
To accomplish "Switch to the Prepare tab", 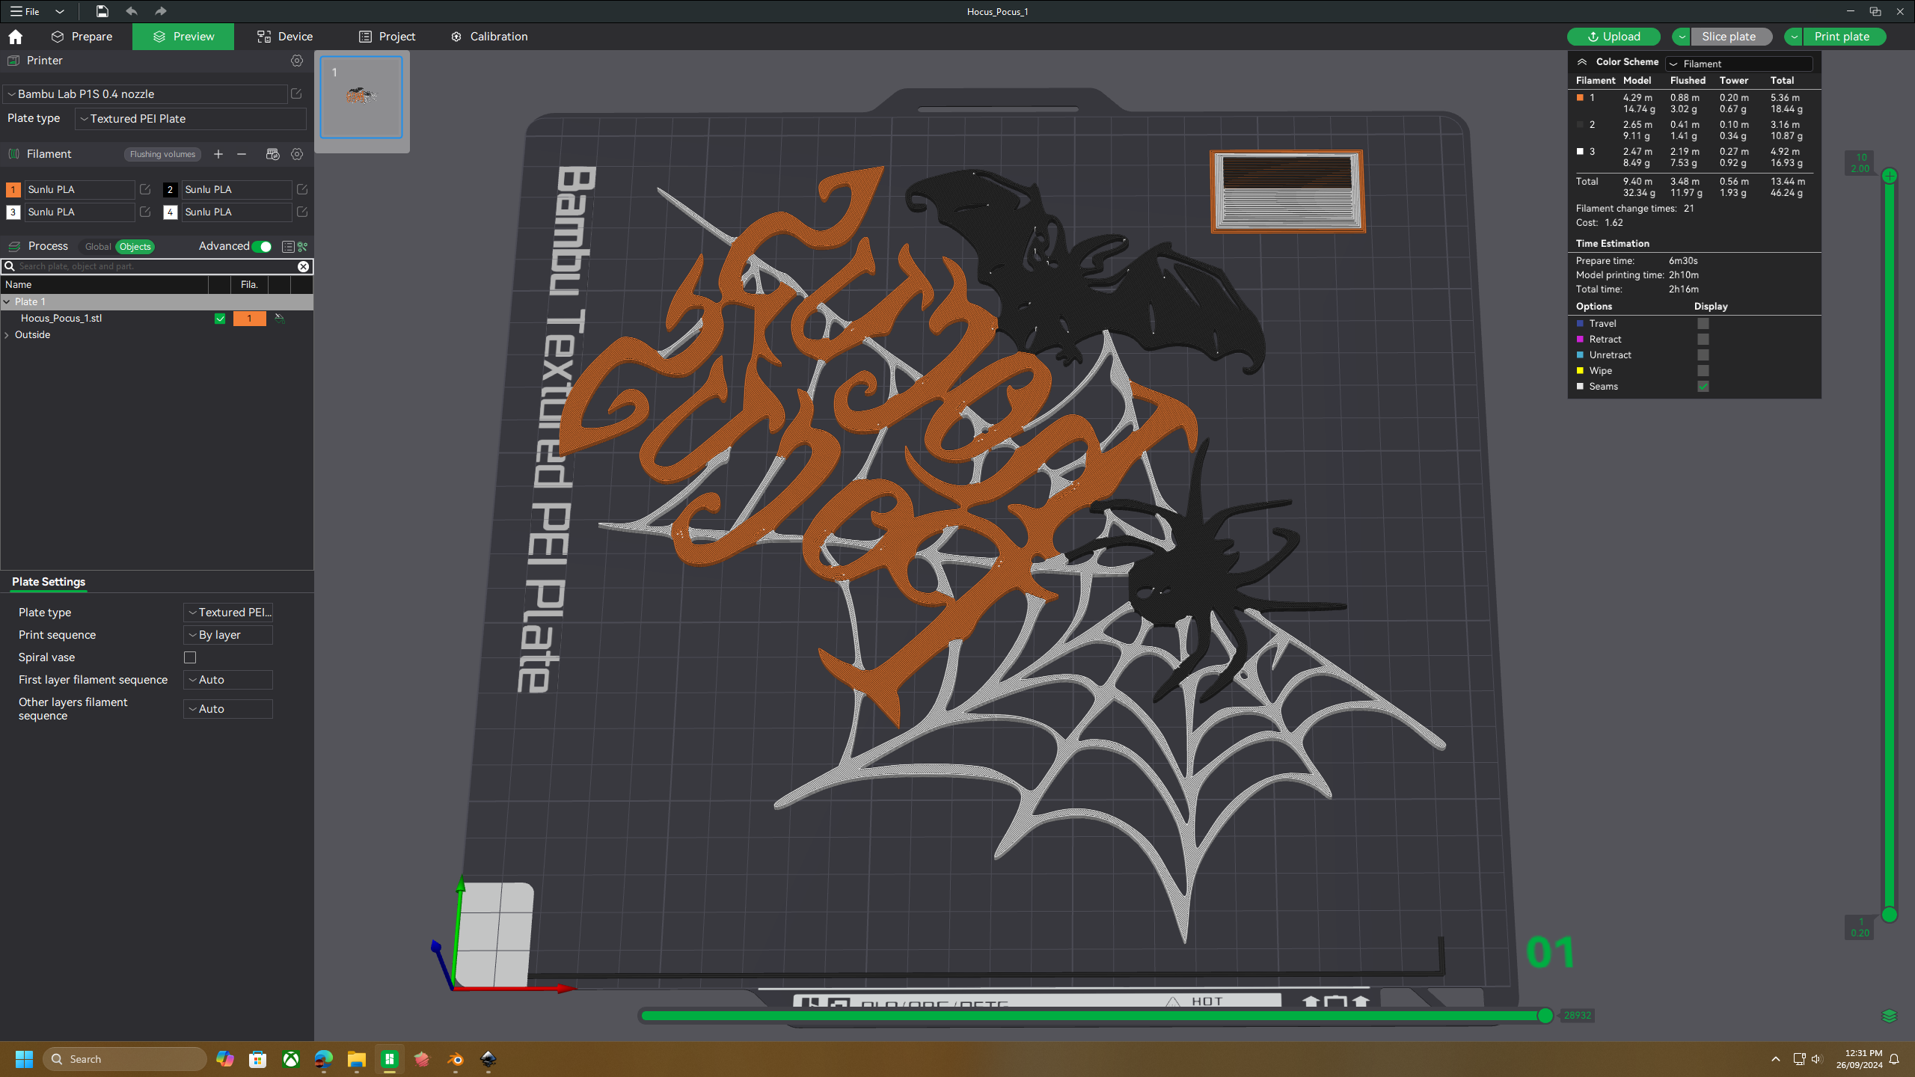I will [x=82, y=37].
